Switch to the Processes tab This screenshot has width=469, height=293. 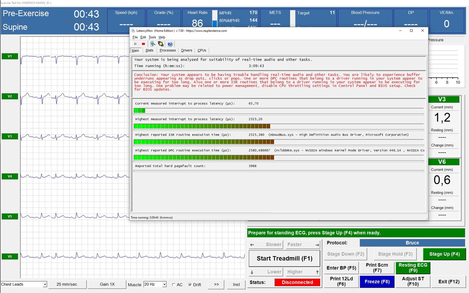[x=168, y=50]
